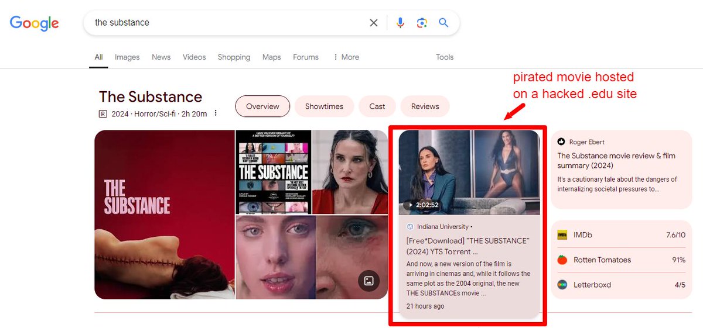Play the 2:02:52 video thumbnail
The height and width of the screenshot is (328, 703).
pos(469,172)
